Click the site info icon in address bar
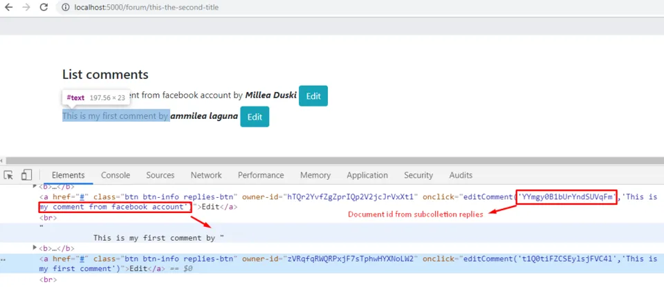Image resolution: width=664 pixels, height=287 pixels. pyautogui.click(x=65, y=7)
